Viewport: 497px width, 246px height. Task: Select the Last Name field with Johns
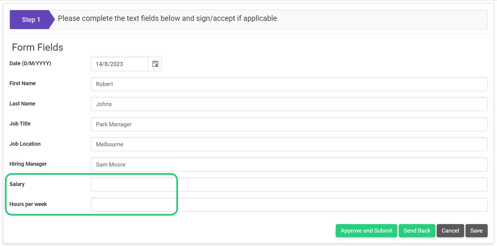[289, 104]
